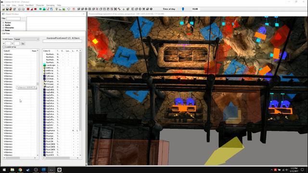Open the World menu
The height and width of the screenshot is (173, 308).
[x=21, y=5]
